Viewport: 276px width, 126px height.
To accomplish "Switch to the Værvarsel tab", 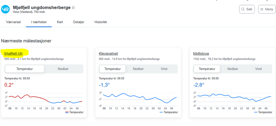I will coord(14,22).
